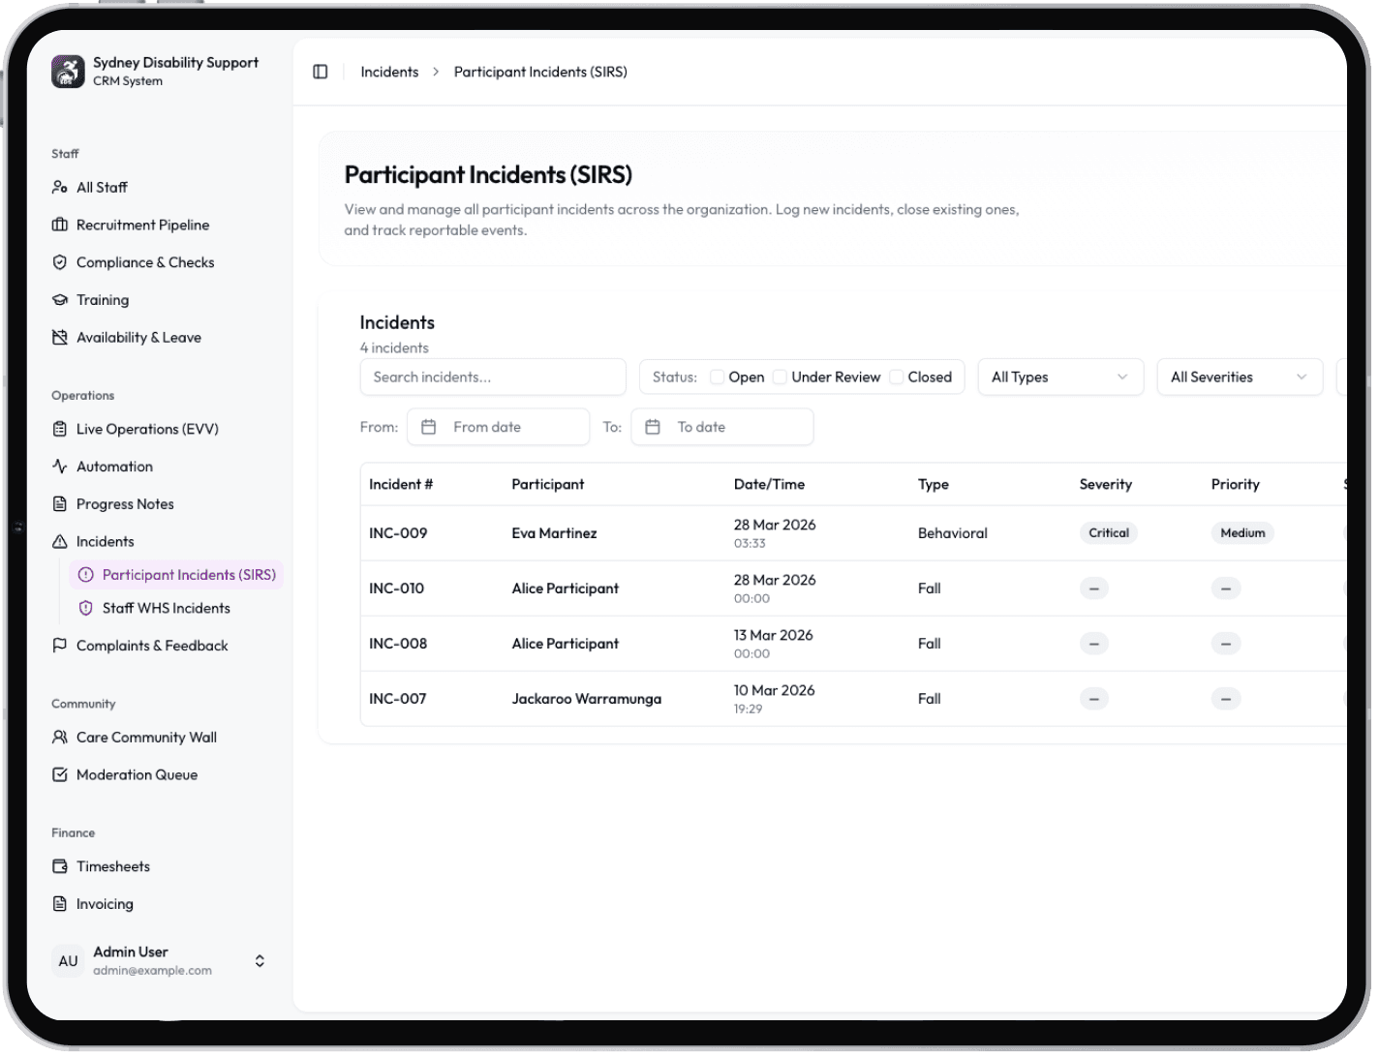The width and height of the screenshot is (1379, 1057).
Task: Open the All Severities dropdown
Action: point(1240,377)
